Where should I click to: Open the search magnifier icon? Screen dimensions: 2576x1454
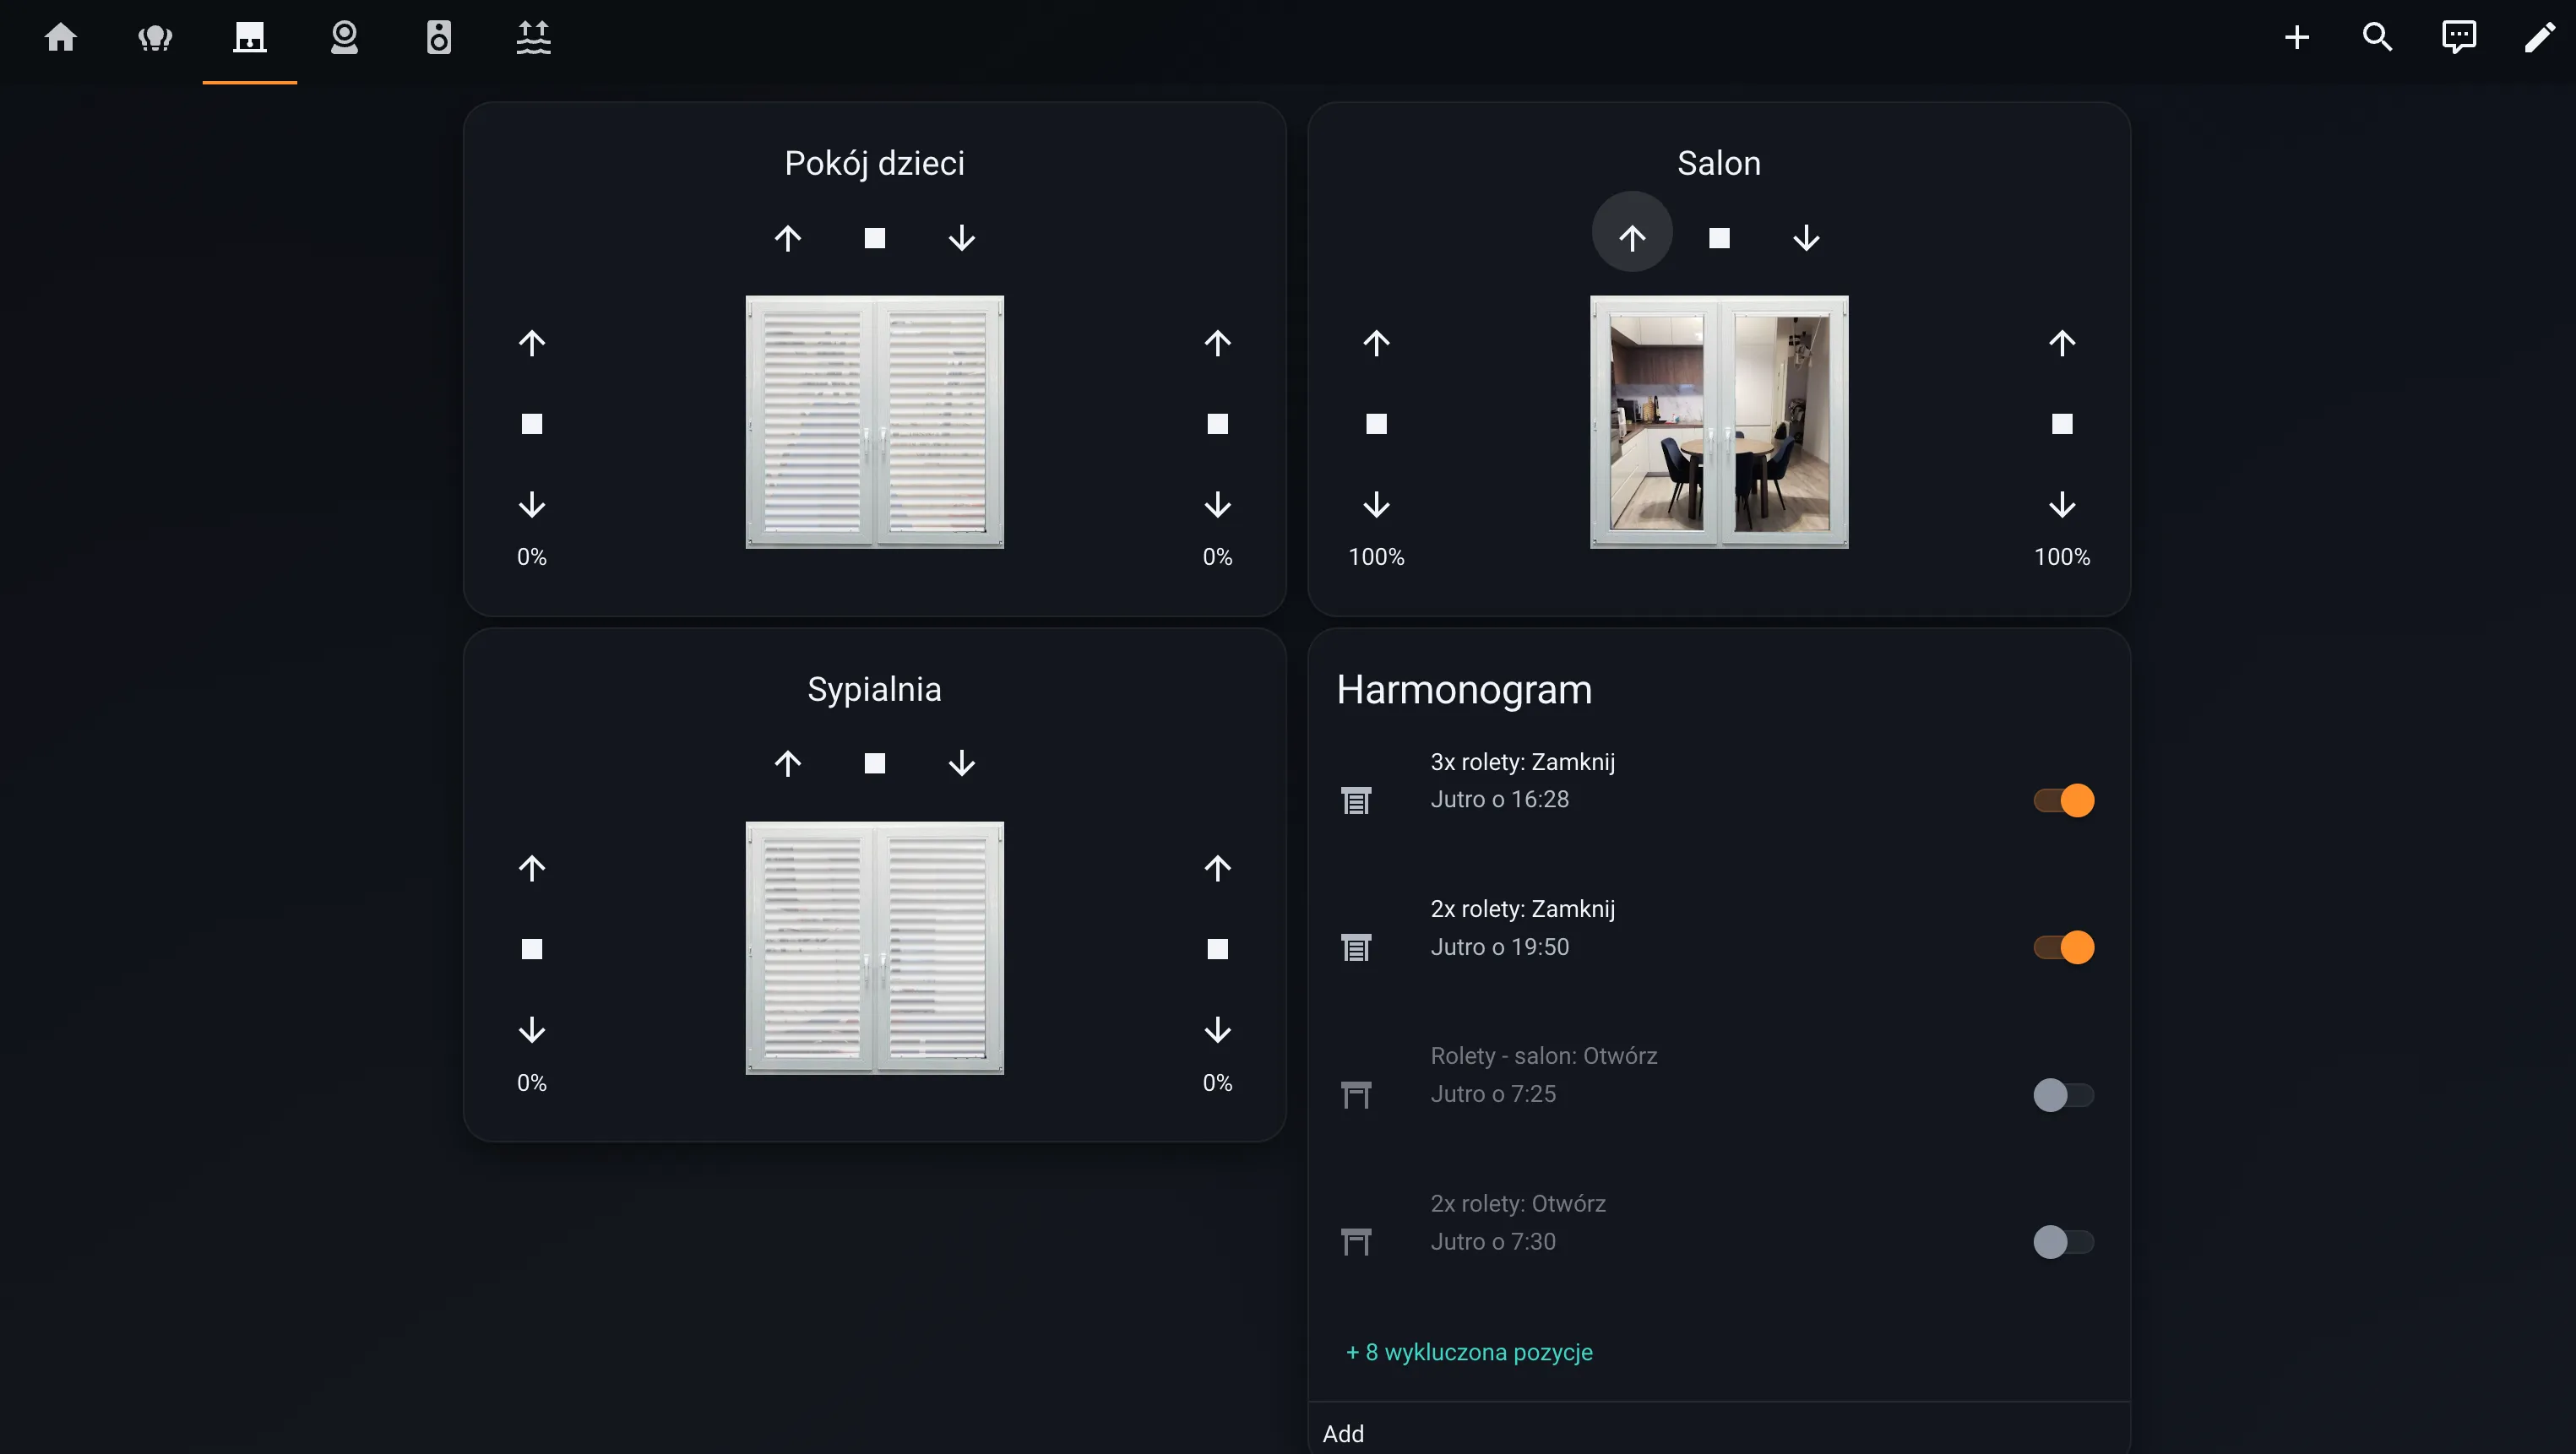click(2377, 38)
